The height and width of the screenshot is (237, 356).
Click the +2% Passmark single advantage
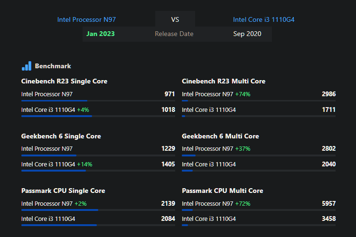tap(81, 203)
